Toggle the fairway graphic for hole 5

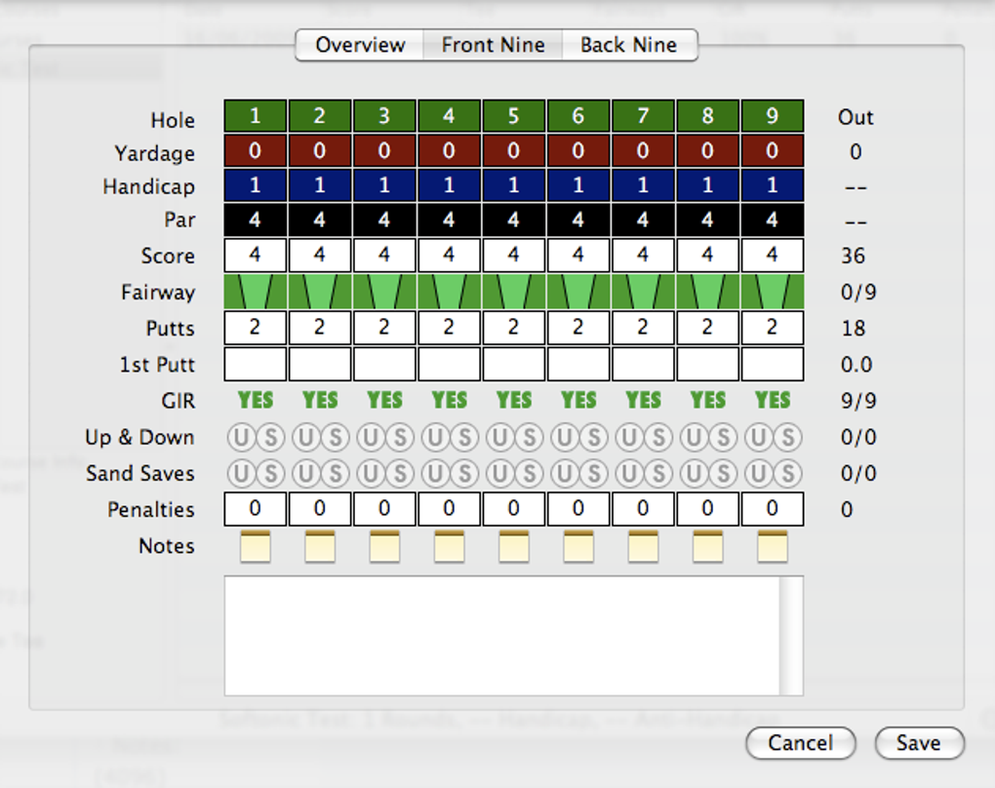click(515, 292)
